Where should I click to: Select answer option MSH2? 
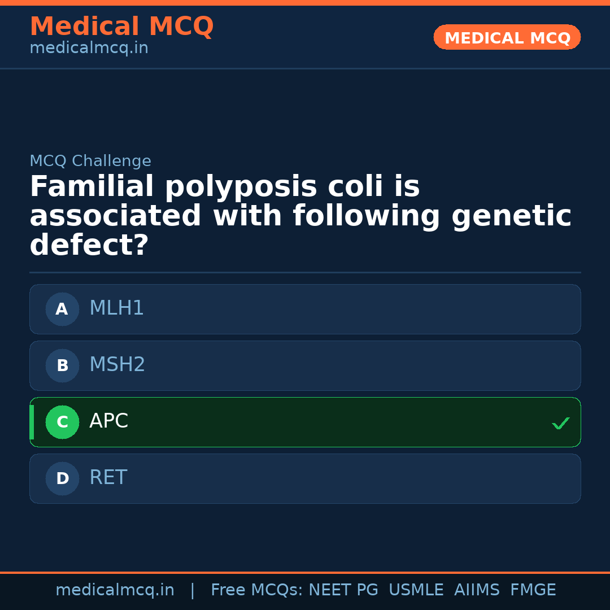click(x=305, y=365)
